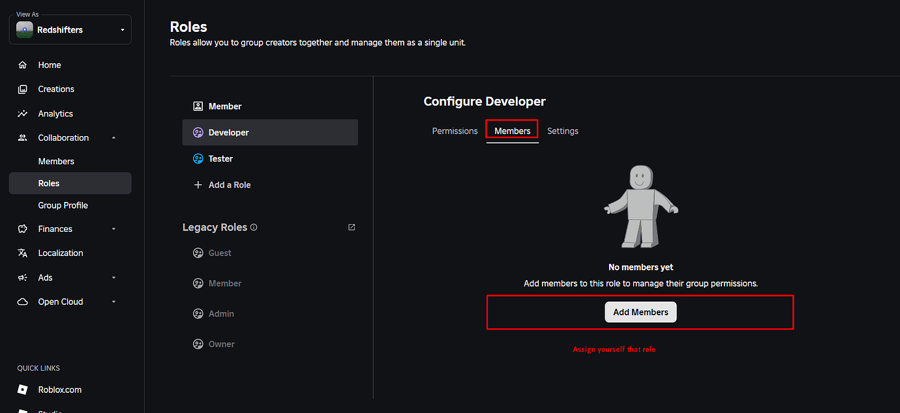This screenshot has width=900, height=413.
Task: Click the Tester role icon
Action: [x=198, y=158]
